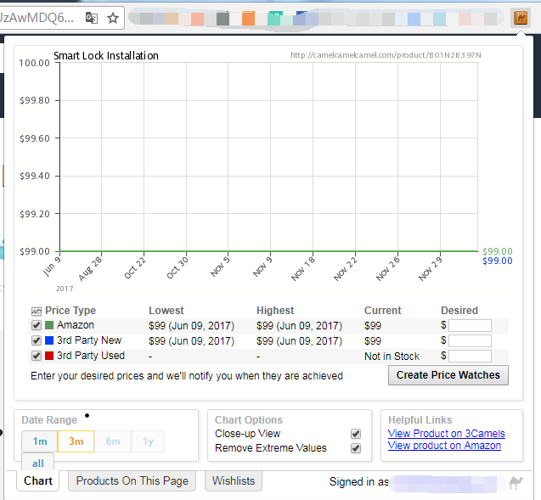
Task: Click the Amazon desired price input field
Action: 470,325
